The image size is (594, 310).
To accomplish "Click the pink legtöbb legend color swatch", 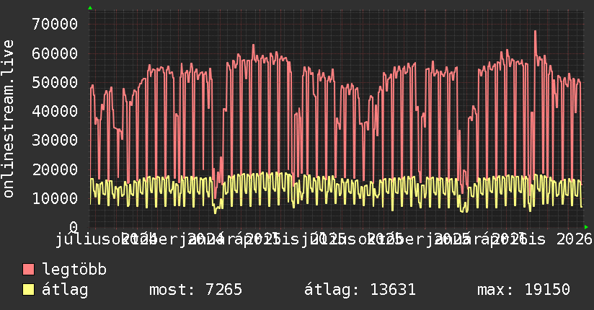I will pos(28,270).
